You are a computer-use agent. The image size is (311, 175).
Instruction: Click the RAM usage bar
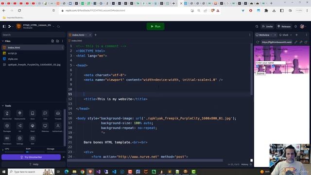pyautogui.click(x=35, y=152)
